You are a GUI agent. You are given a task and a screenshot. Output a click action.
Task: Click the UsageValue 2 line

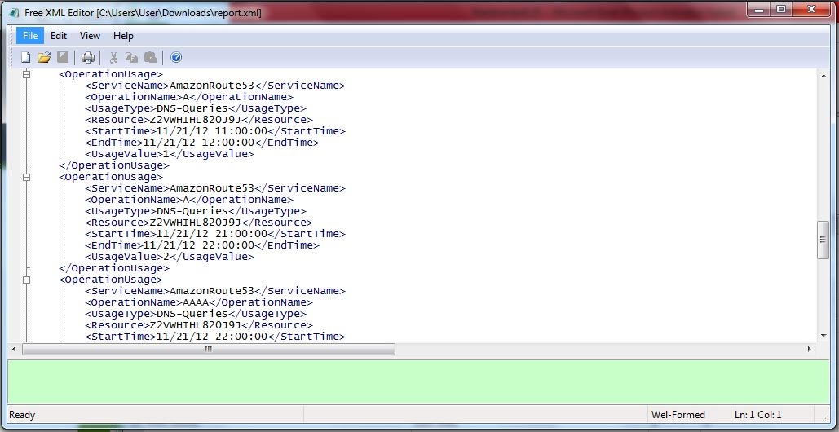(x=169, y=257)
